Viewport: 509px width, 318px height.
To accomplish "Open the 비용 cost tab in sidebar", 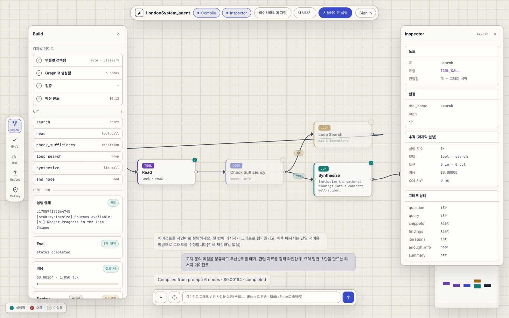I will (15, 159).
